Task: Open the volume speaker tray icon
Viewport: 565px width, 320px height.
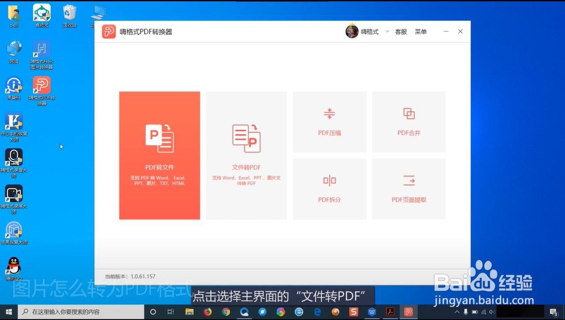Action: click(492, 312)
